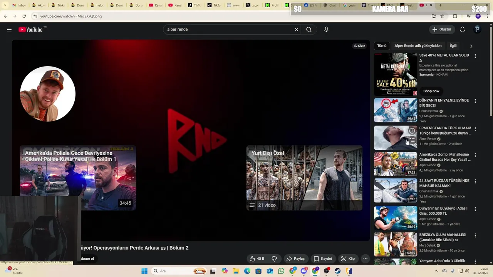
Task: Show hidden system tray icons chevron
Action: pos(436,271)
